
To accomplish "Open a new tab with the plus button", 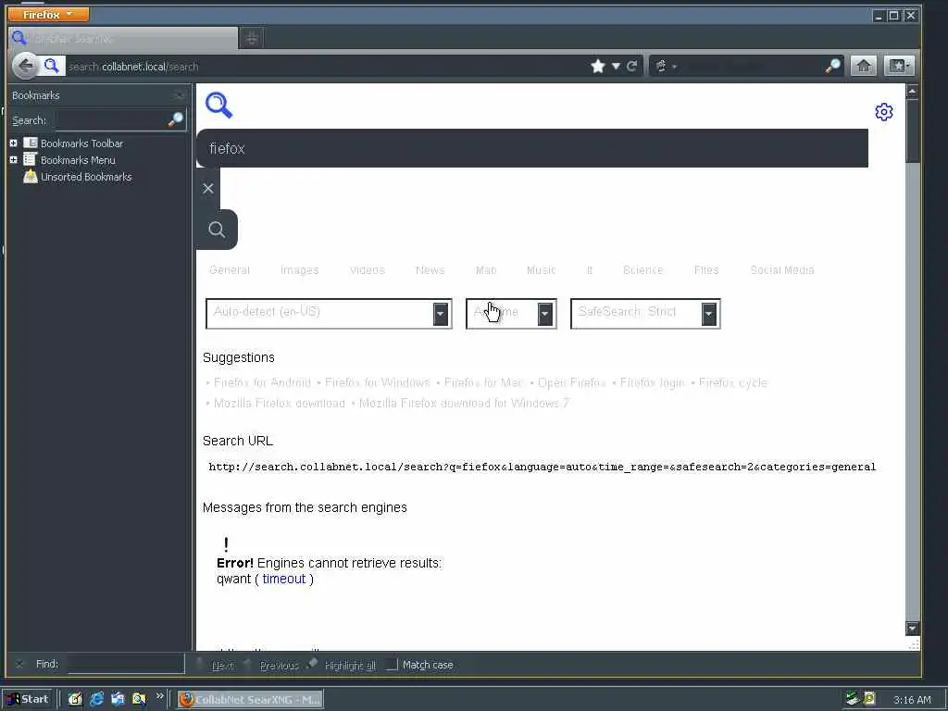I will (252, 39).
